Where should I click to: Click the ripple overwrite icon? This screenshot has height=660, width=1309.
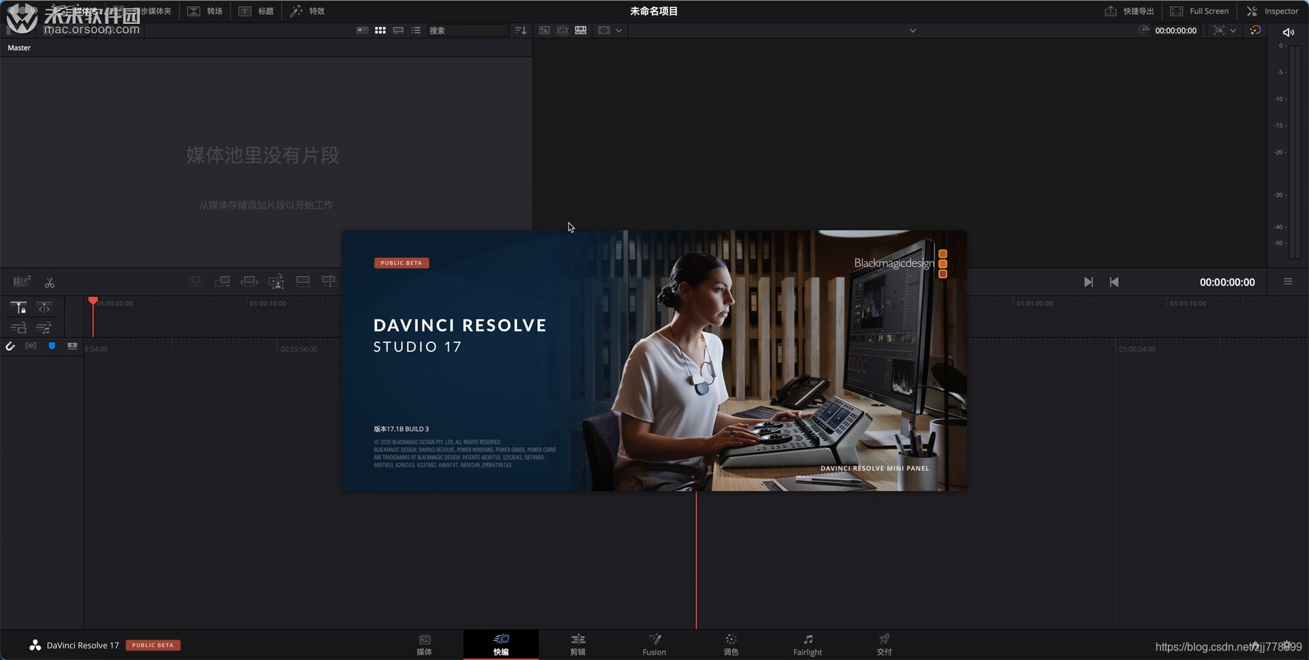tap(249, 282)
